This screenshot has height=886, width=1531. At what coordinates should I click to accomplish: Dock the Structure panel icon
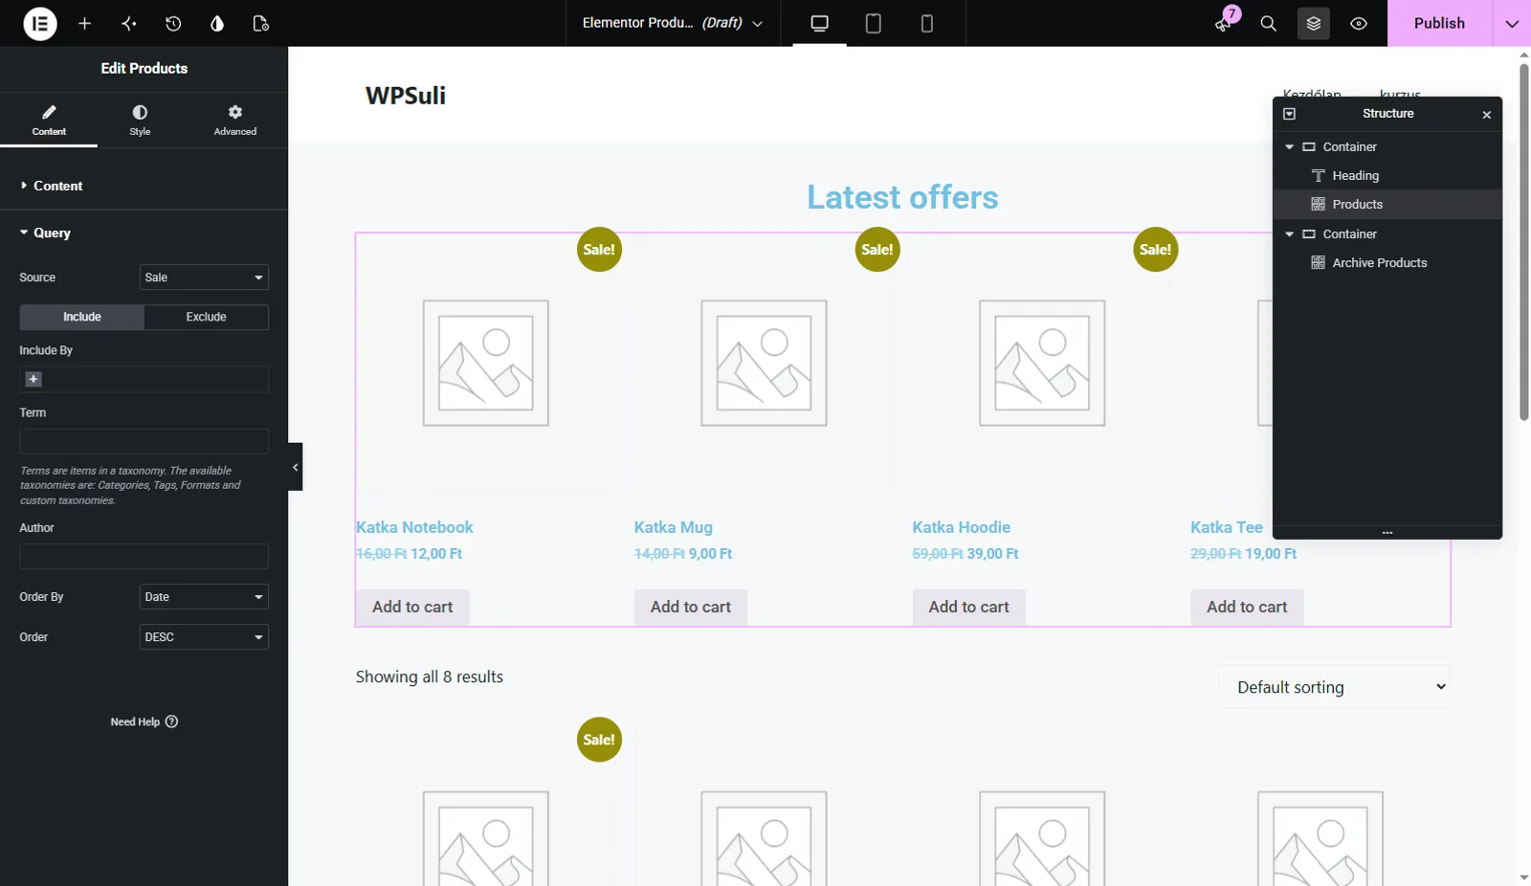coord(1289,114)
